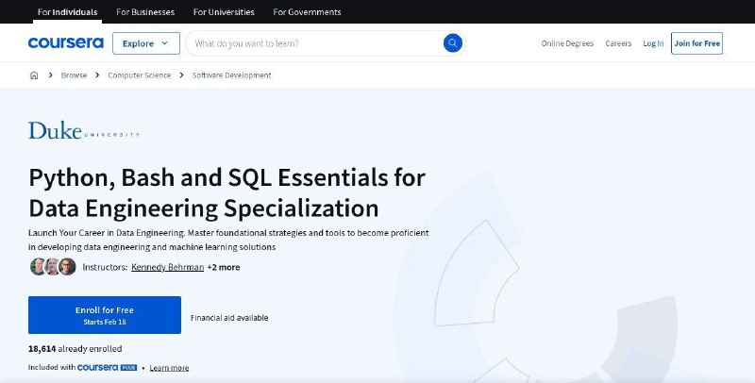Image resolution: width=755 pixels, height=383 pixels.
Task: Click the instructor avatar photos
Action: point(53,267)
